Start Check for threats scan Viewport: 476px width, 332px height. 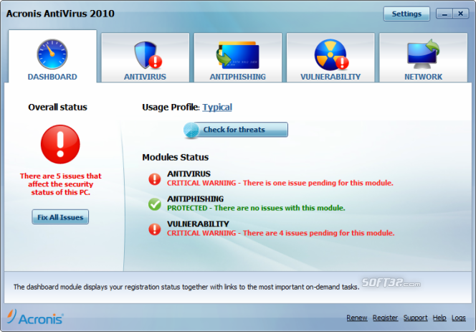tap(236, 130)
